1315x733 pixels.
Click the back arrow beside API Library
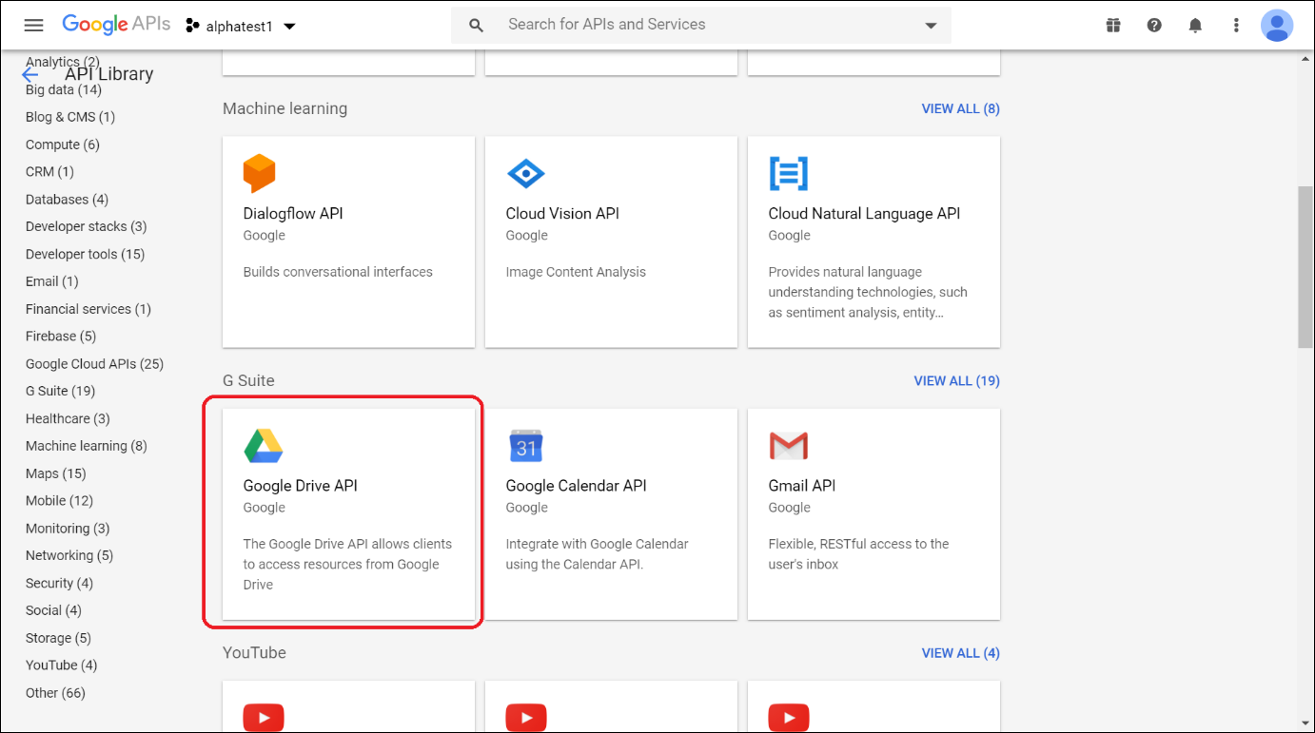click(30, 75)
